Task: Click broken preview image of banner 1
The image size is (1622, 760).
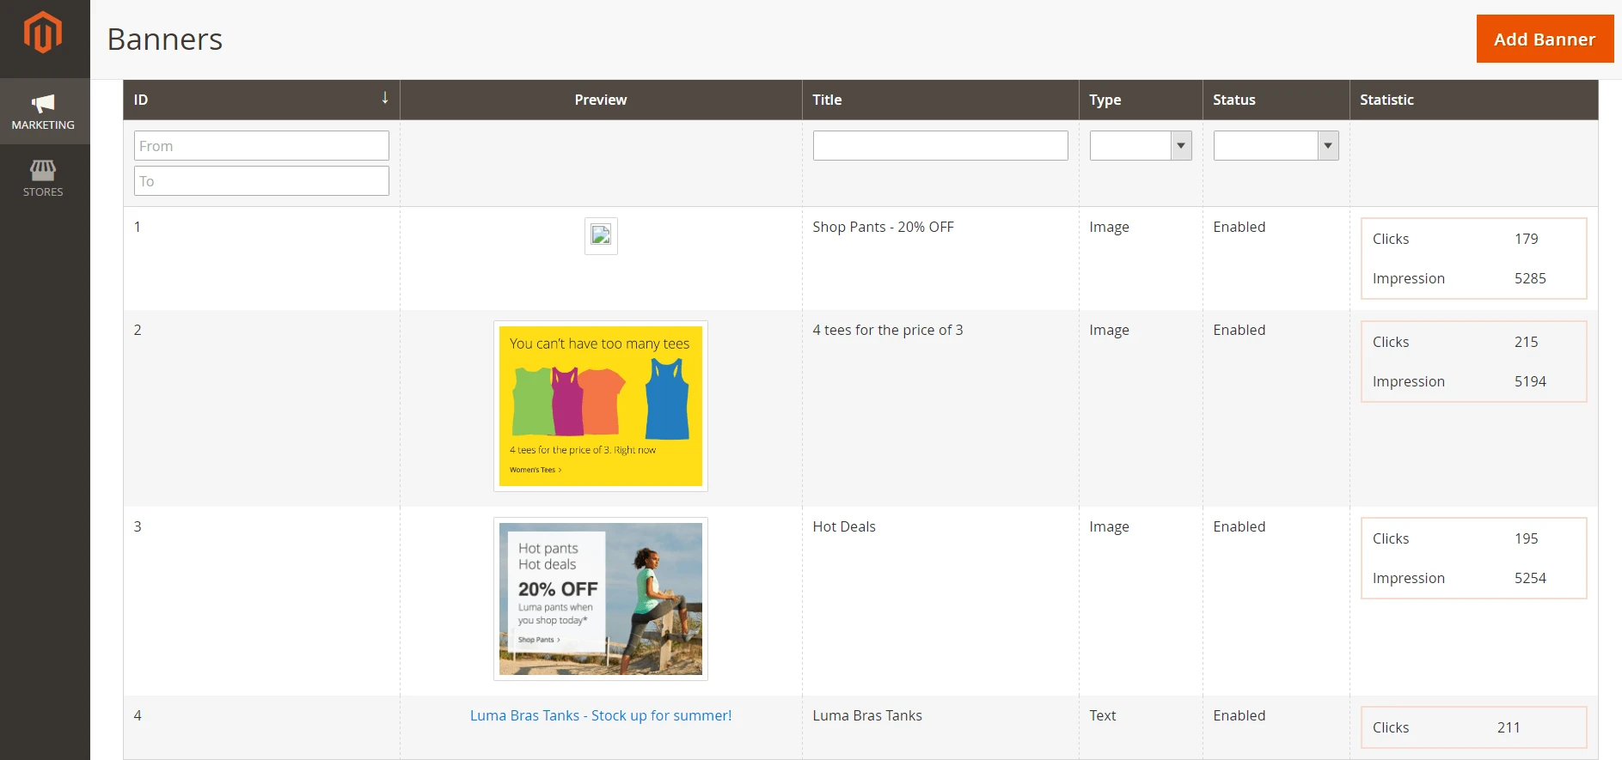Action: pos(601,235)
